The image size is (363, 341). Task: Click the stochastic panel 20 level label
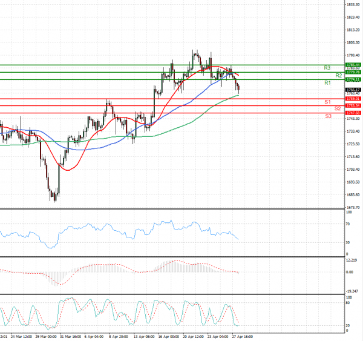pos(348,326)
